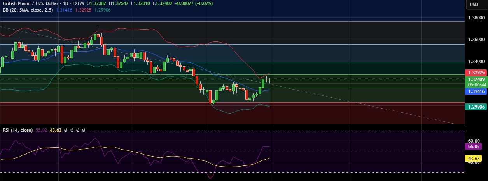Click the +0.00027 (+0.02%) change value
488x181 pixels.
[194, 3]
